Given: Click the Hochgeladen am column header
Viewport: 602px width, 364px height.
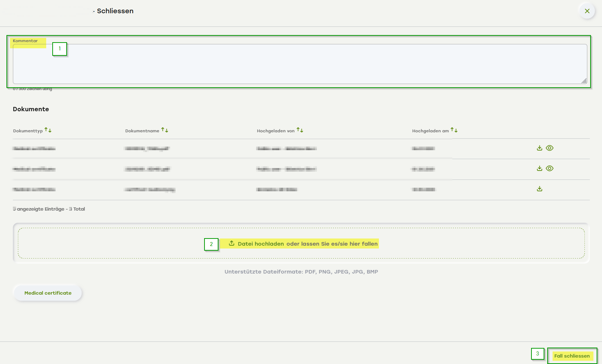Looking at the screenshot, I should tap(430, 131).
